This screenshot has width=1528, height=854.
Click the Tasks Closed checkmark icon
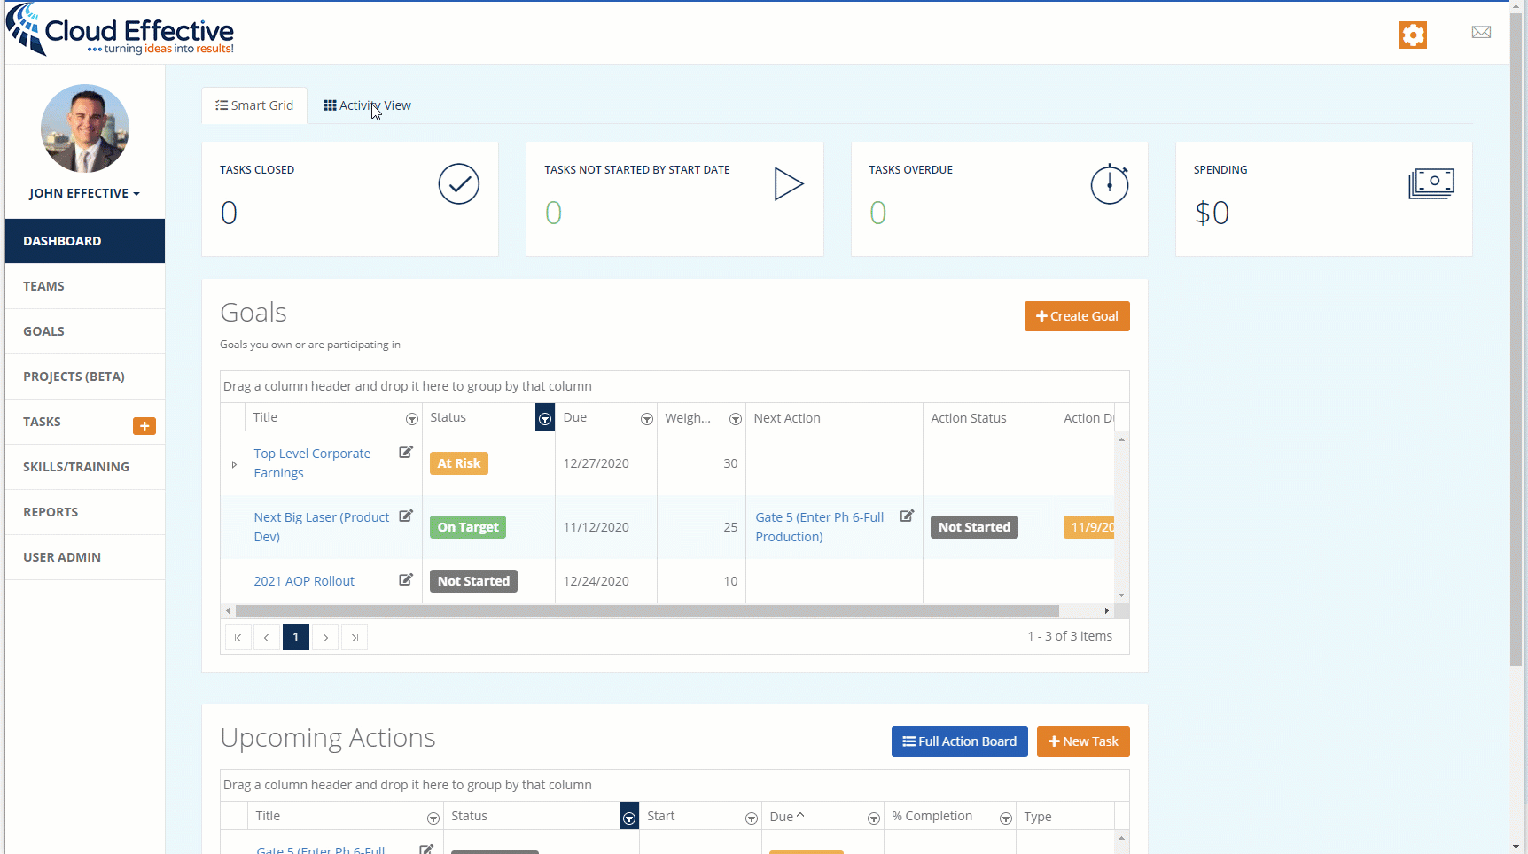[458, 184]
